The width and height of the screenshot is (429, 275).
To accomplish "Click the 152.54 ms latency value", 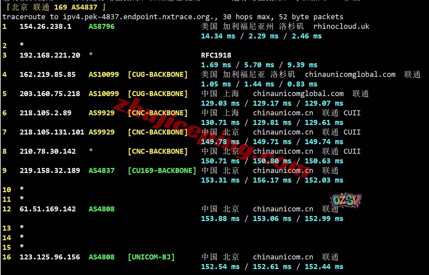I will click(220, 267).
